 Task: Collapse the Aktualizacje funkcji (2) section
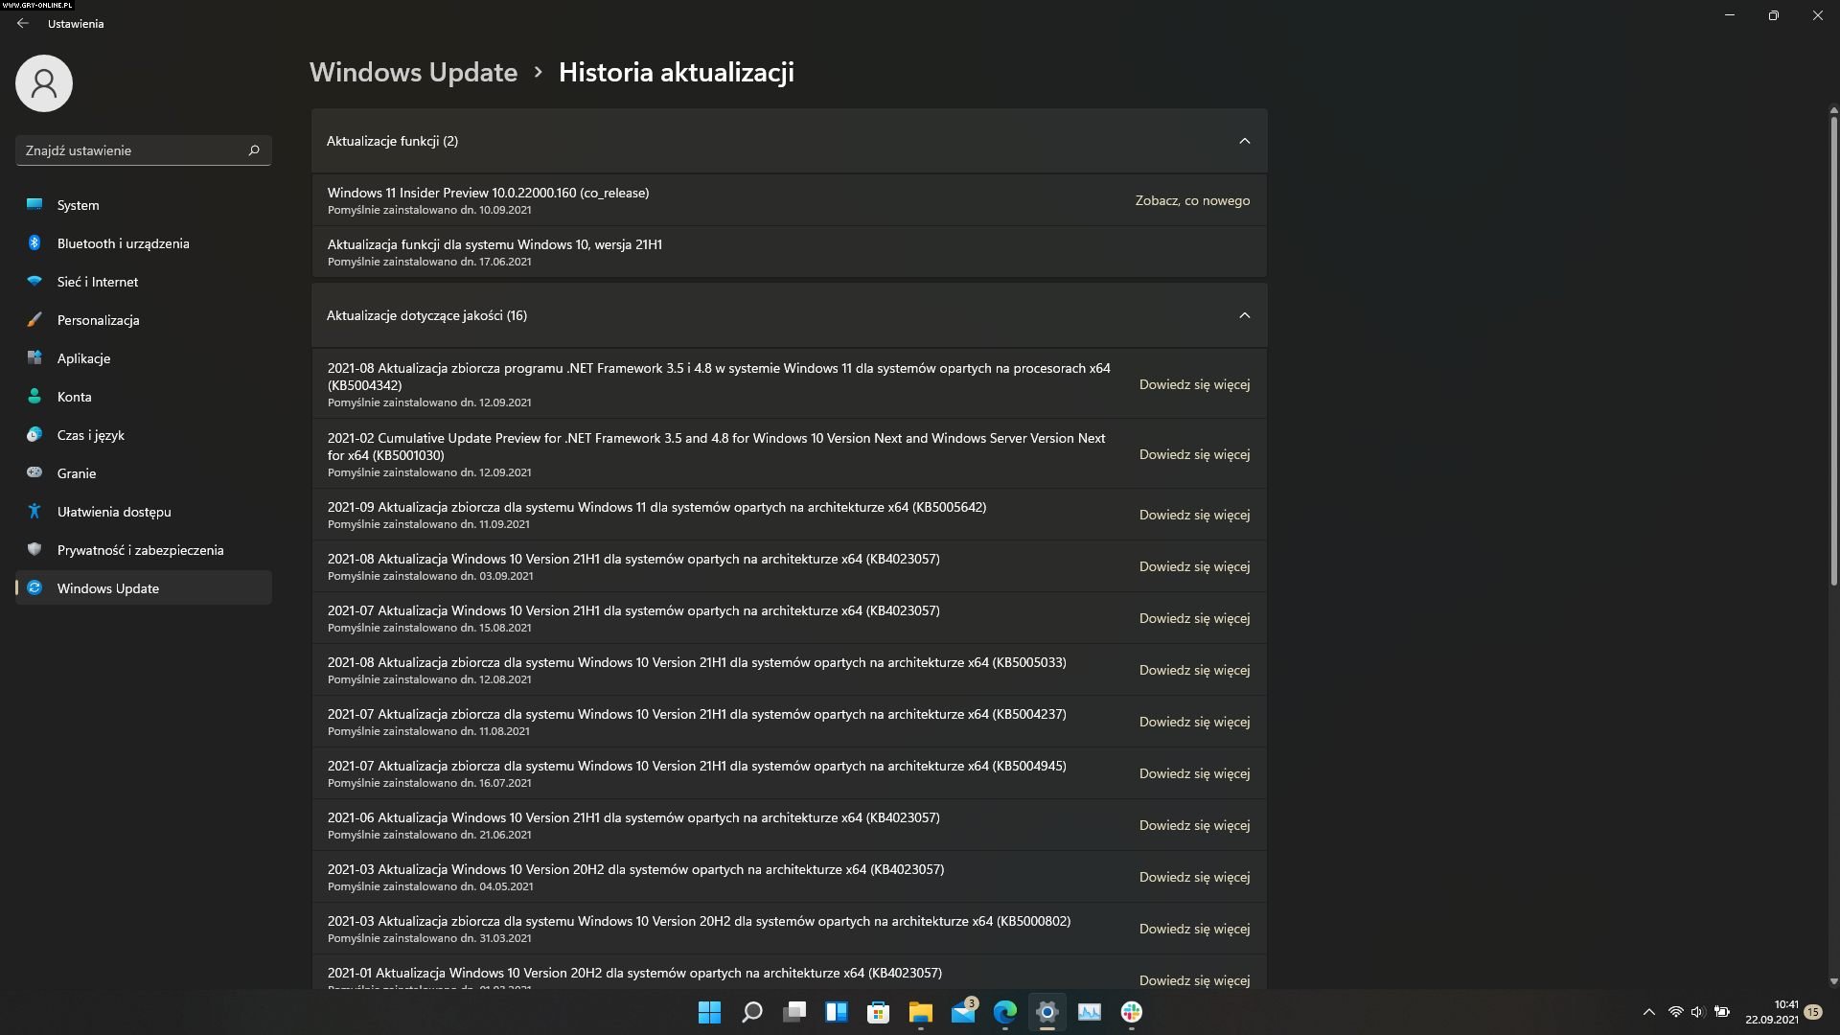1244,141
